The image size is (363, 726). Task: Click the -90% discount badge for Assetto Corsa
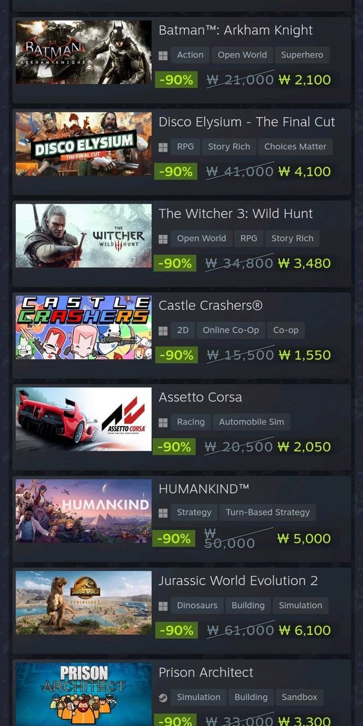(175, 447)
